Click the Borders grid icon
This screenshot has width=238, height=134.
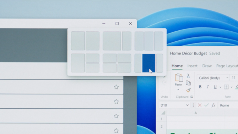(226, 87)
